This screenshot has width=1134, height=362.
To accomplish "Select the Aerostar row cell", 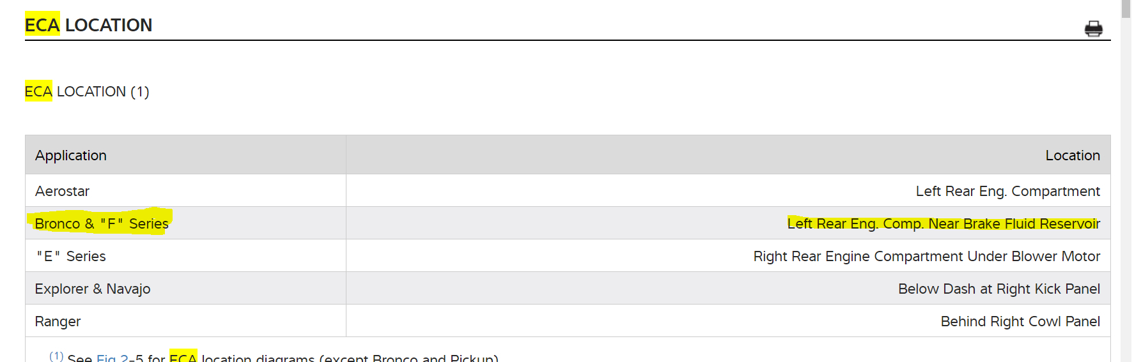I will (x=63, y=191).
